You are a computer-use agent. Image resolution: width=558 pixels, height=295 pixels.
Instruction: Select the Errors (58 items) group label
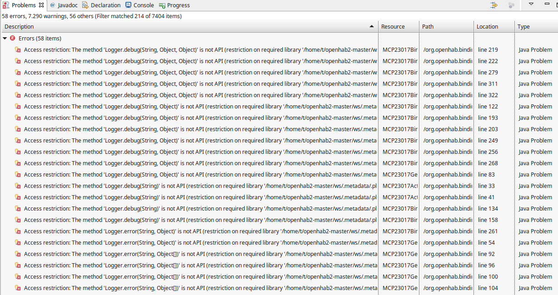pos(40,39)
